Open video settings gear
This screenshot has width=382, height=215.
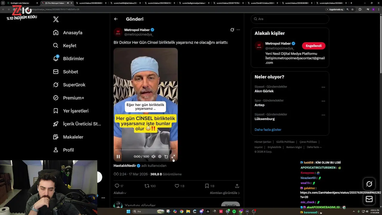coord(160,156)
